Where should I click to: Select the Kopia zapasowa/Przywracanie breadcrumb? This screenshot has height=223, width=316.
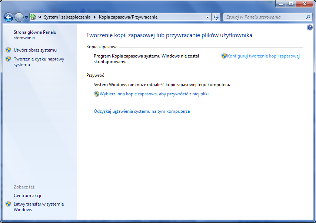128,17
